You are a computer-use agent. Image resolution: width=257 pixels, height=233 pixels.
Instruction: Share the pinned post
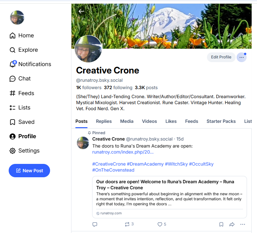tap(232, 224)
